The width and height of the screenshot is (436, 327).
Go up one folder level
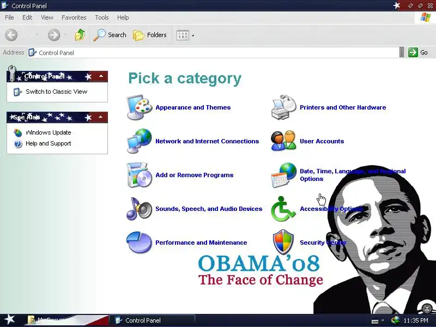click(80, 35)
